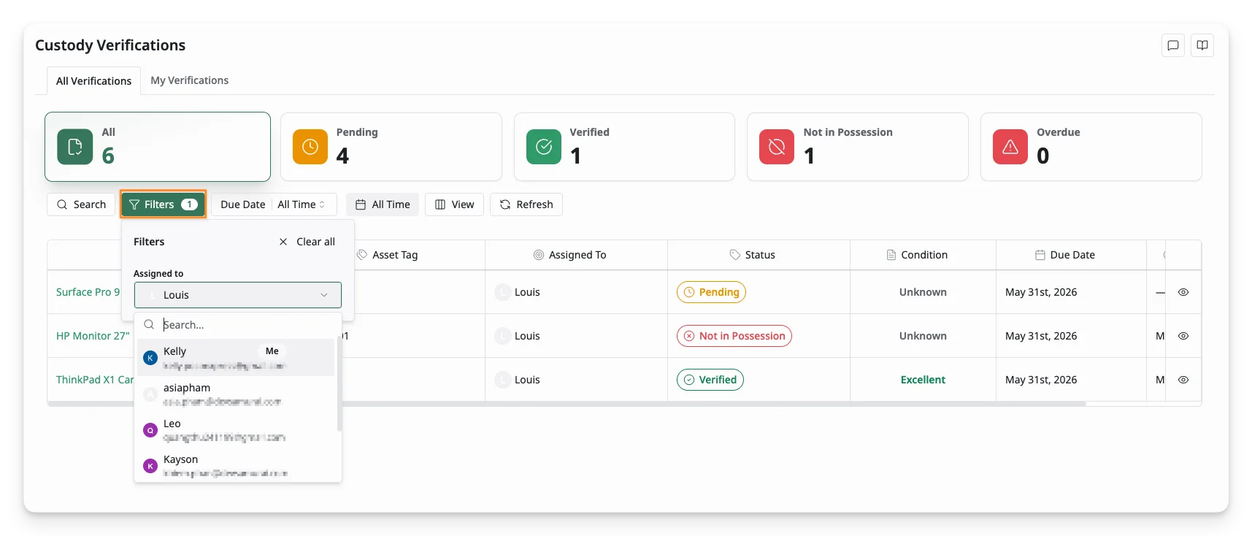This screenshot has height=536, width=1252.
Task: Open the ThinkPad X1 asset link
Action: tap(95, 380)
